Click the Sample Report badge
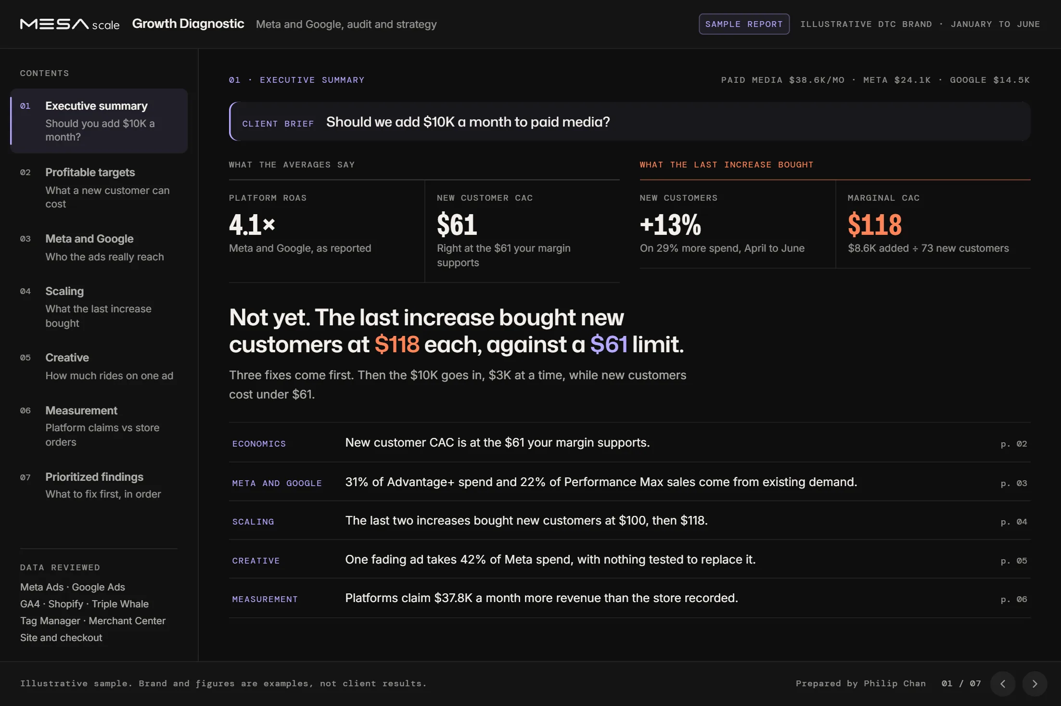 click(744, 24)
